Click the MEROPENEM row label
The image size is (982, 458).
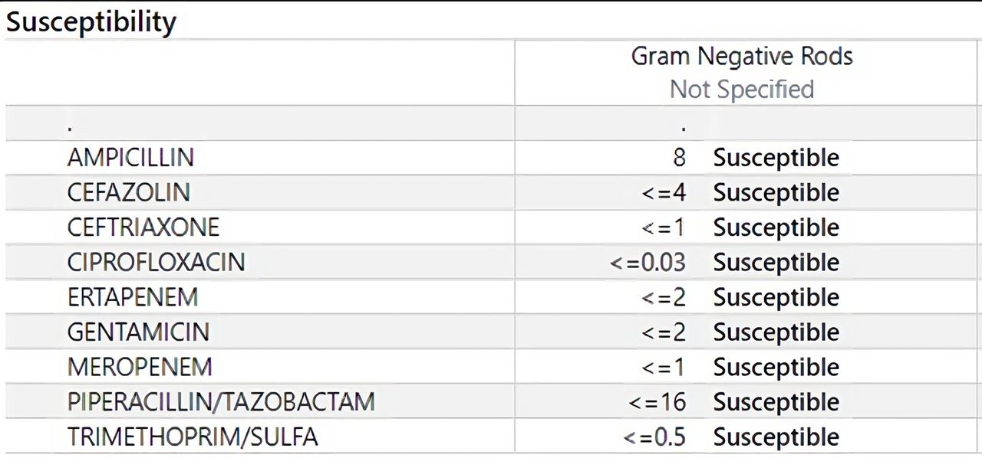pos(140,367)
